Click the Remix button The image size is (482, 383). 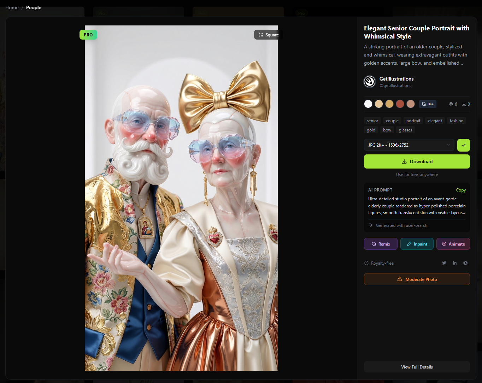[x=381, y=244]
